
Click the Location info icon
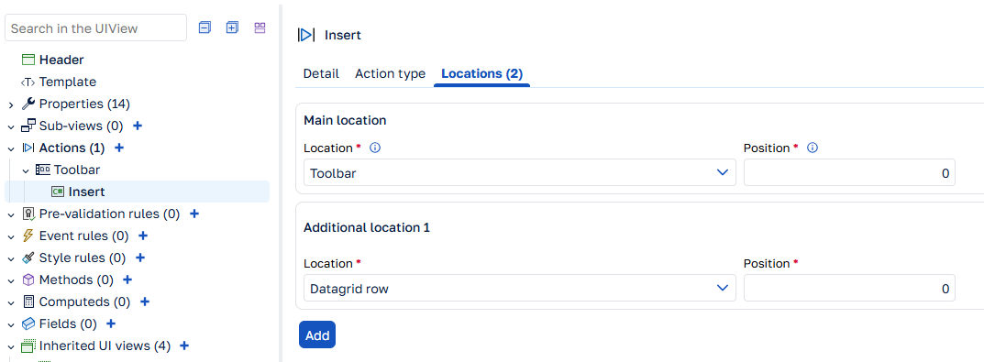(375, 148)
